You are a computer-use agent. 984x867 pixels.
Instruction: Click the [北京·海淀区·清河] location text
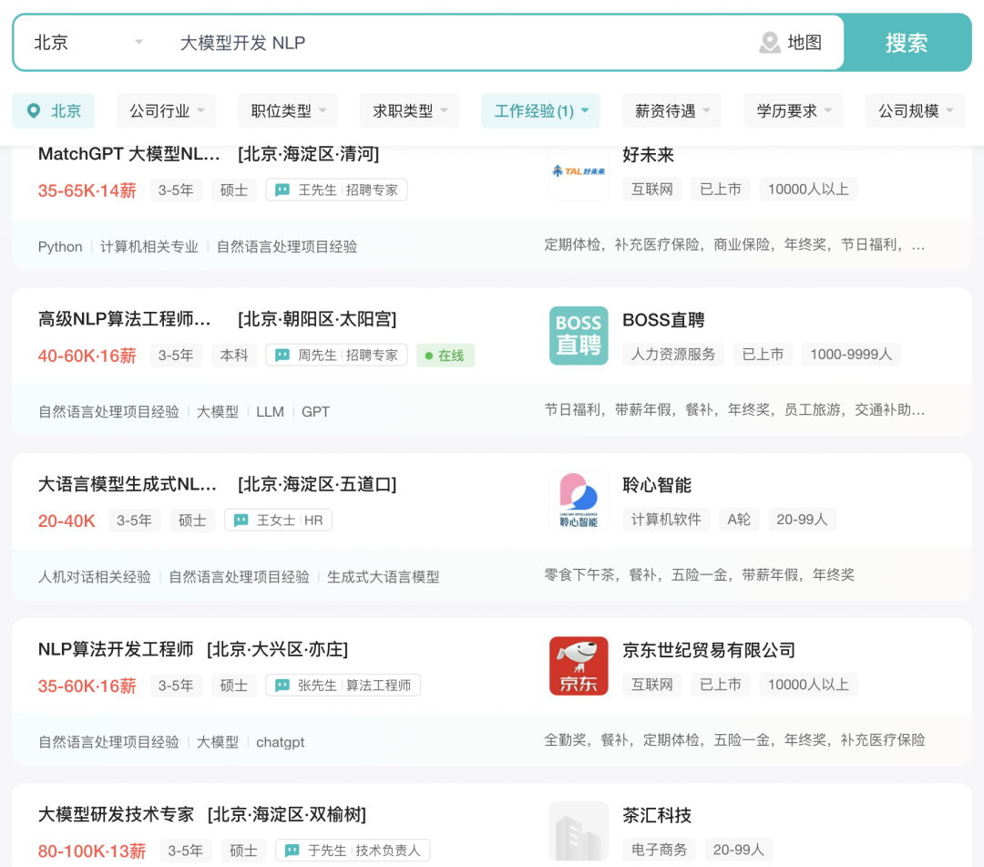(308, 154)
